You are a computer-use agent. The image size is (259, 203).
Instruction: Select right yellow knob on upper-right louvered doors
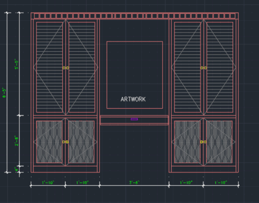pyautogui.click(x=205, y=68)
